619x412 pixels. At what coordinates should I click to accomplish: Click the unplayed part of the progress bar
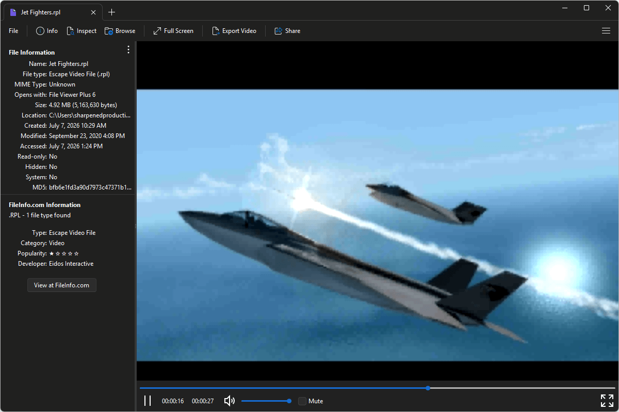(x=523, y=388)
